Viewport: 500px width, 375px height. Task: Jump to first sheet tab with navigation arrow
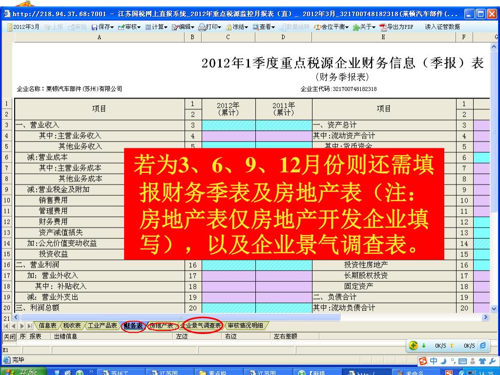6,326
